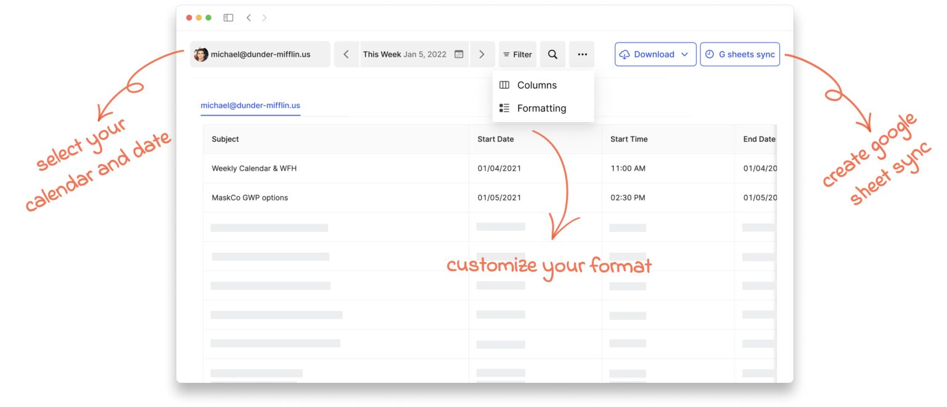Click the clock icon on G sheets sync
The height and width of the screenshot is (407, 947).
click(x=710, y=54)
